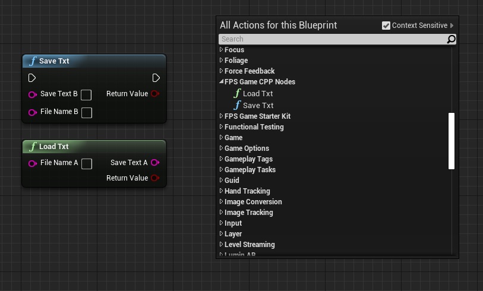Click the Save Text B value box

pyautogui.click(x=86, y=95)
